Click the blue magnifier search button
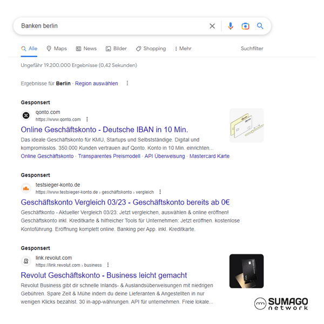 click(260, 26)
